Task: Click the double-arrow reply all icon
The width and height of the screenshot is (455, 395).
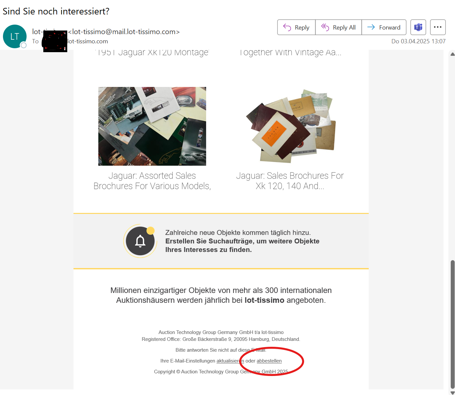Action: (325, 27)
